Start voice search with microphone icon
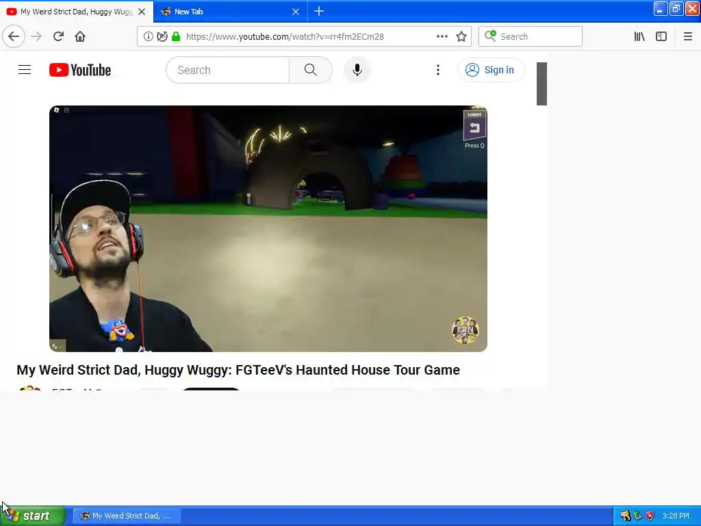This screenshot has height=526, width=701. 357,70
